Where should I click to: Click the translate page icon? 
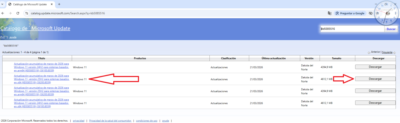point(329,13)
